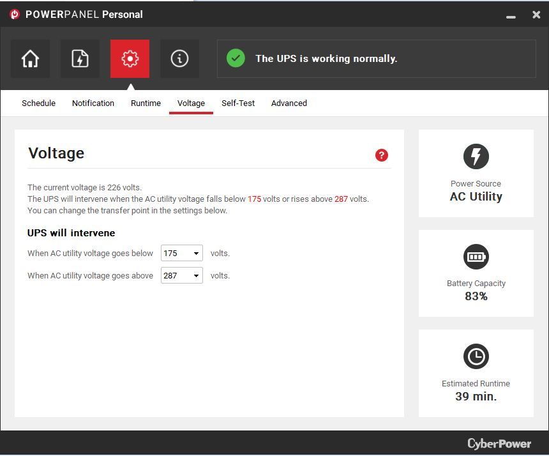Click the green checkmark status icon
The image size is (549, 456).
pyautogui.click(x=236, y=58)
